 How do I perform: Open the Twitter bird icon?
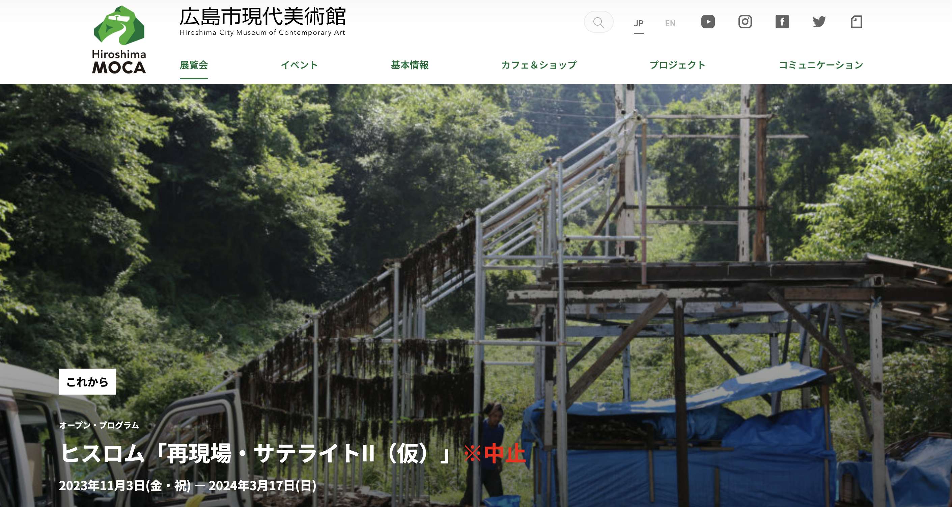[x=819, y=22]
